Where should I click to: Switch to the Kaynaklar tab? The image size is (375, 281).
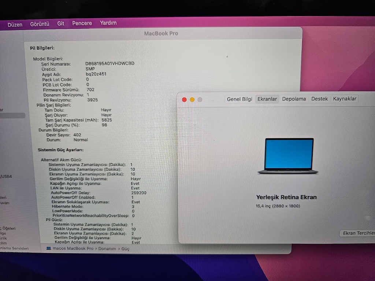pos(345,99)
